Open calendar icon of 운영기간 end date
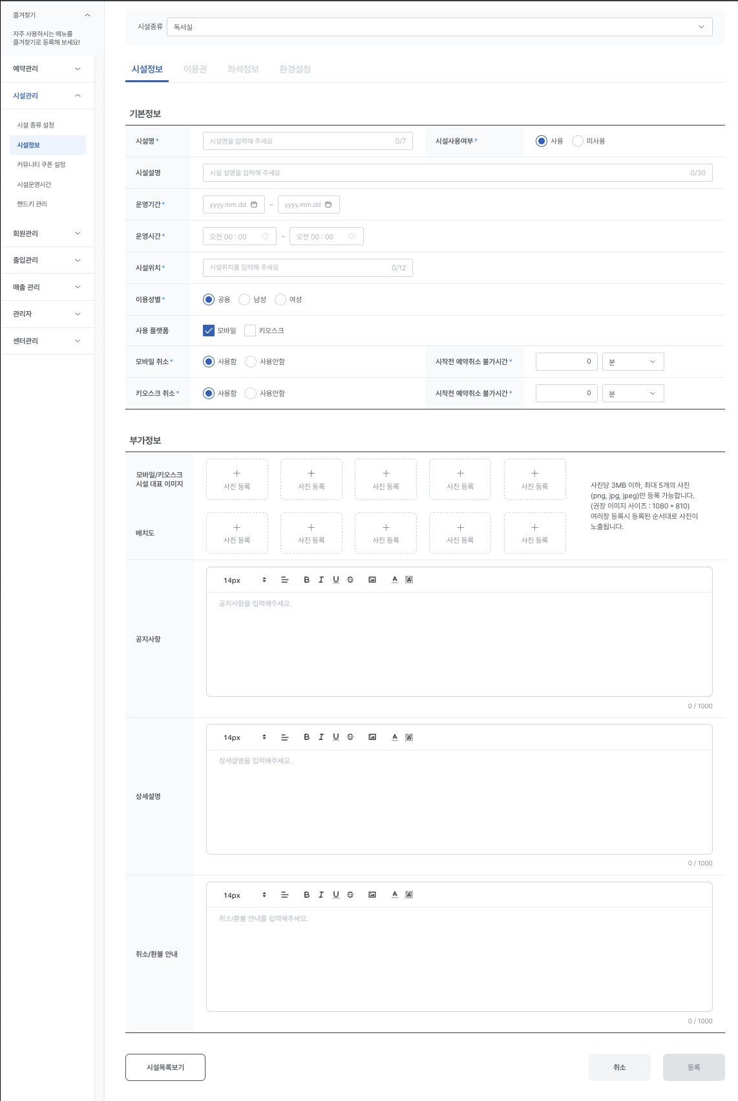The height and width of the screenshot is (1101, 738). coord(328,204)
